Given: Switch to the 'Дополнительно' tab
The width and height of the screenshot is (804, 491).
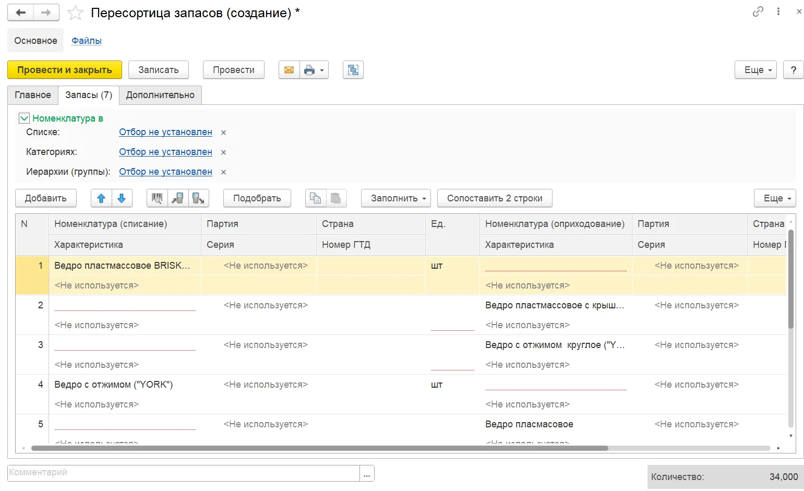Looking at the screenshot, I should coord(160,95).
